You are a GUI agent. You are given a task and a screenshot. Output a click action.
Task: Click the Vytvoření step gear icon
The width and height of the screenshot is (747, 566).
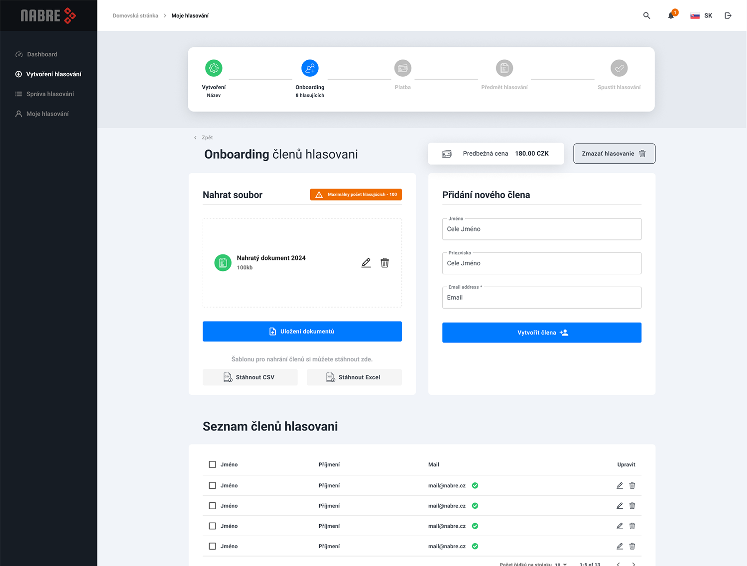[214, 68]
